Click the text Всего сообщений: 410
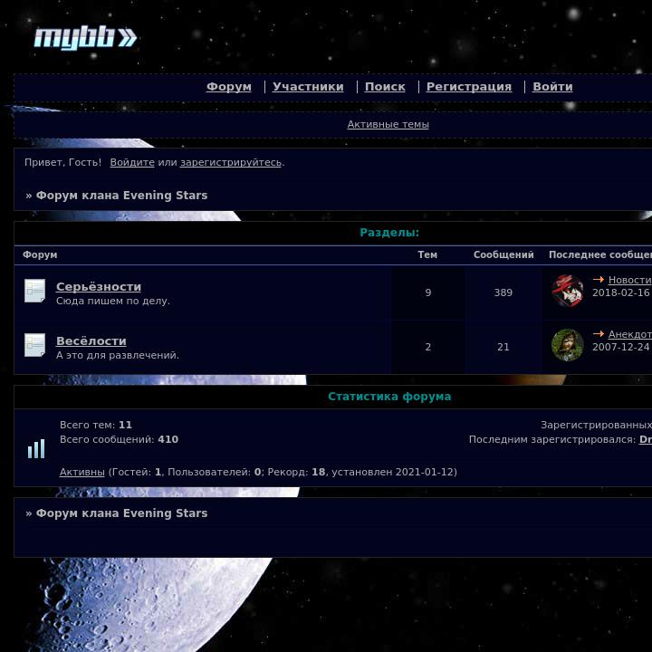 click(119, 439)
